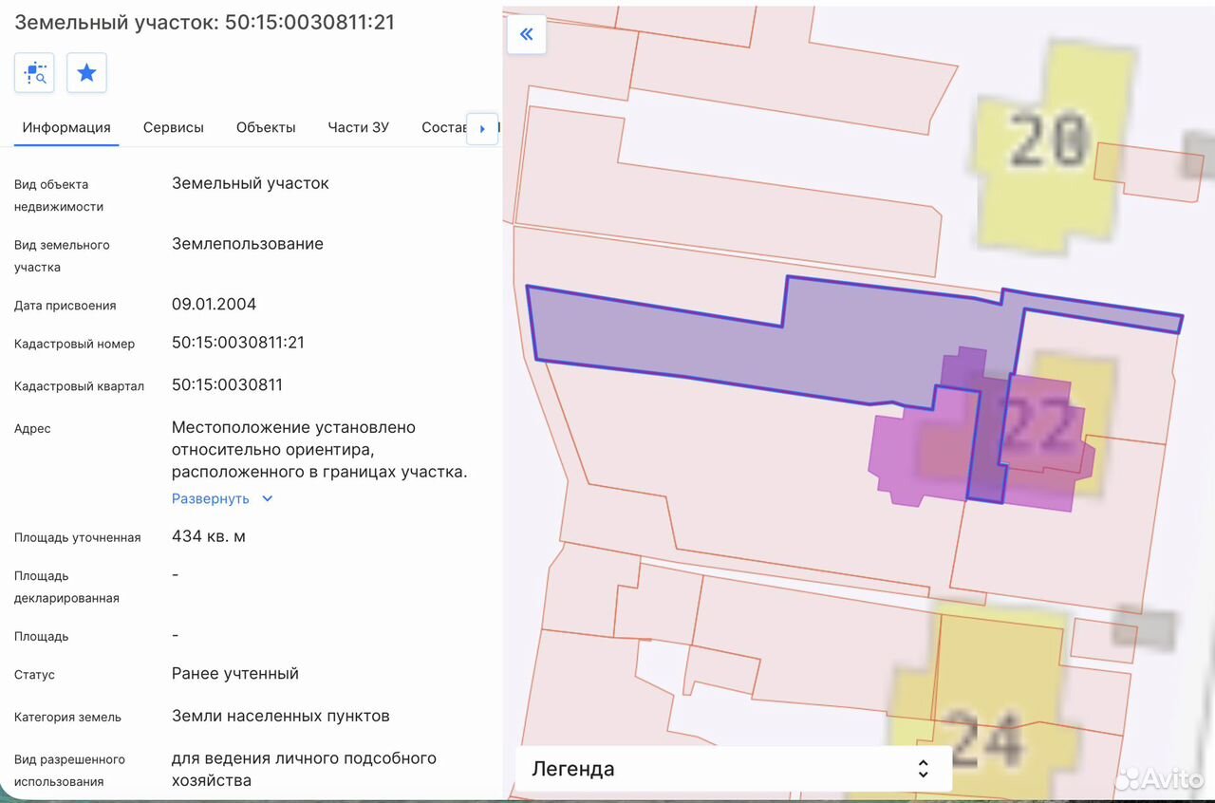This screenshot has height=803, width=1215.
Task: Open the partially hidden Состав tab
Action: [x=444, y=127]
